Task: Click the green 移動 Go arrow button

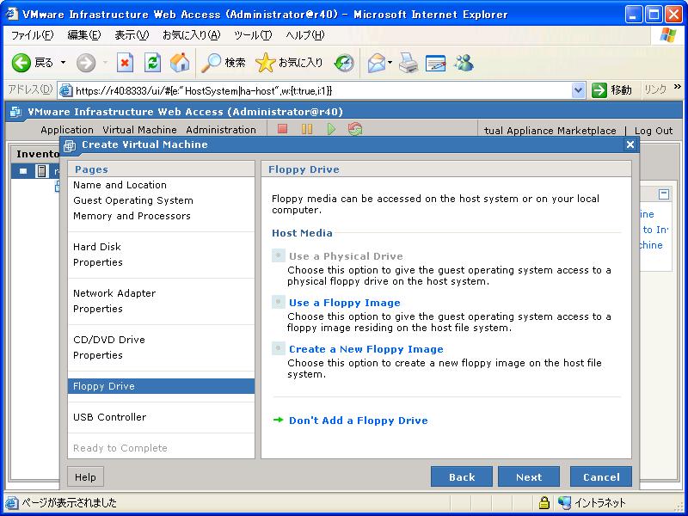Action: 611,90
